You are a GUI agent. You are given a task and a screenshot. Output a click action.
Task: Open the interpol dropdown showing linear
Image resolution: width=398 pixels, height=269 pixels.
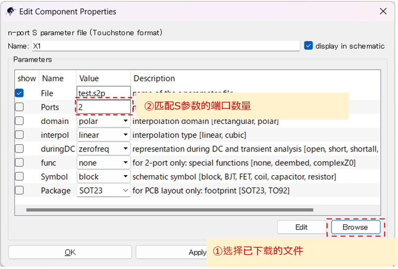(126, 135)
